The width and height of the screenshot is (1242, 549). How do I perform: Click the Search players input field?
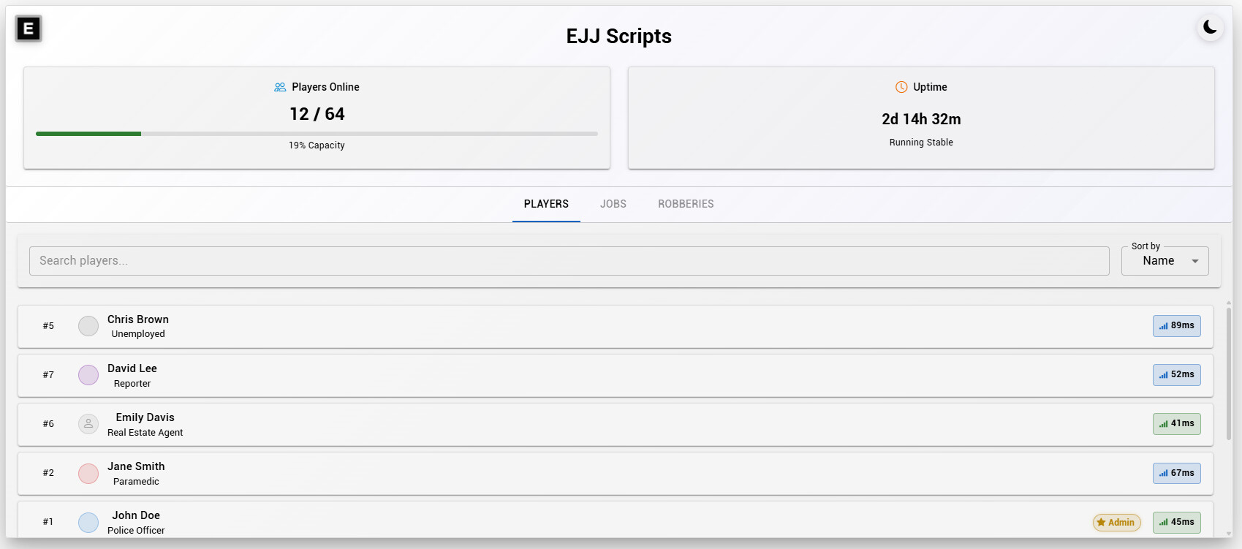tap(569, 260)
